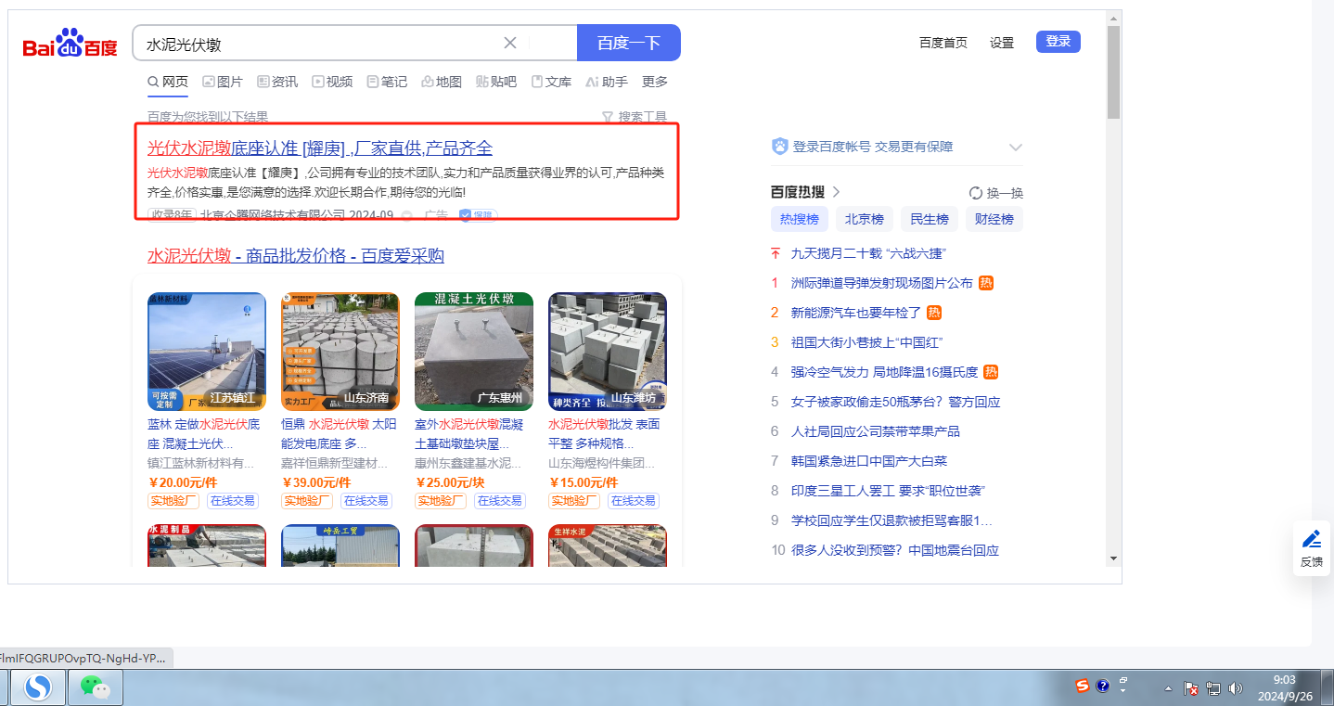Click the funnel icon beside 搜索工具
1334x706 pixels.
608,117
